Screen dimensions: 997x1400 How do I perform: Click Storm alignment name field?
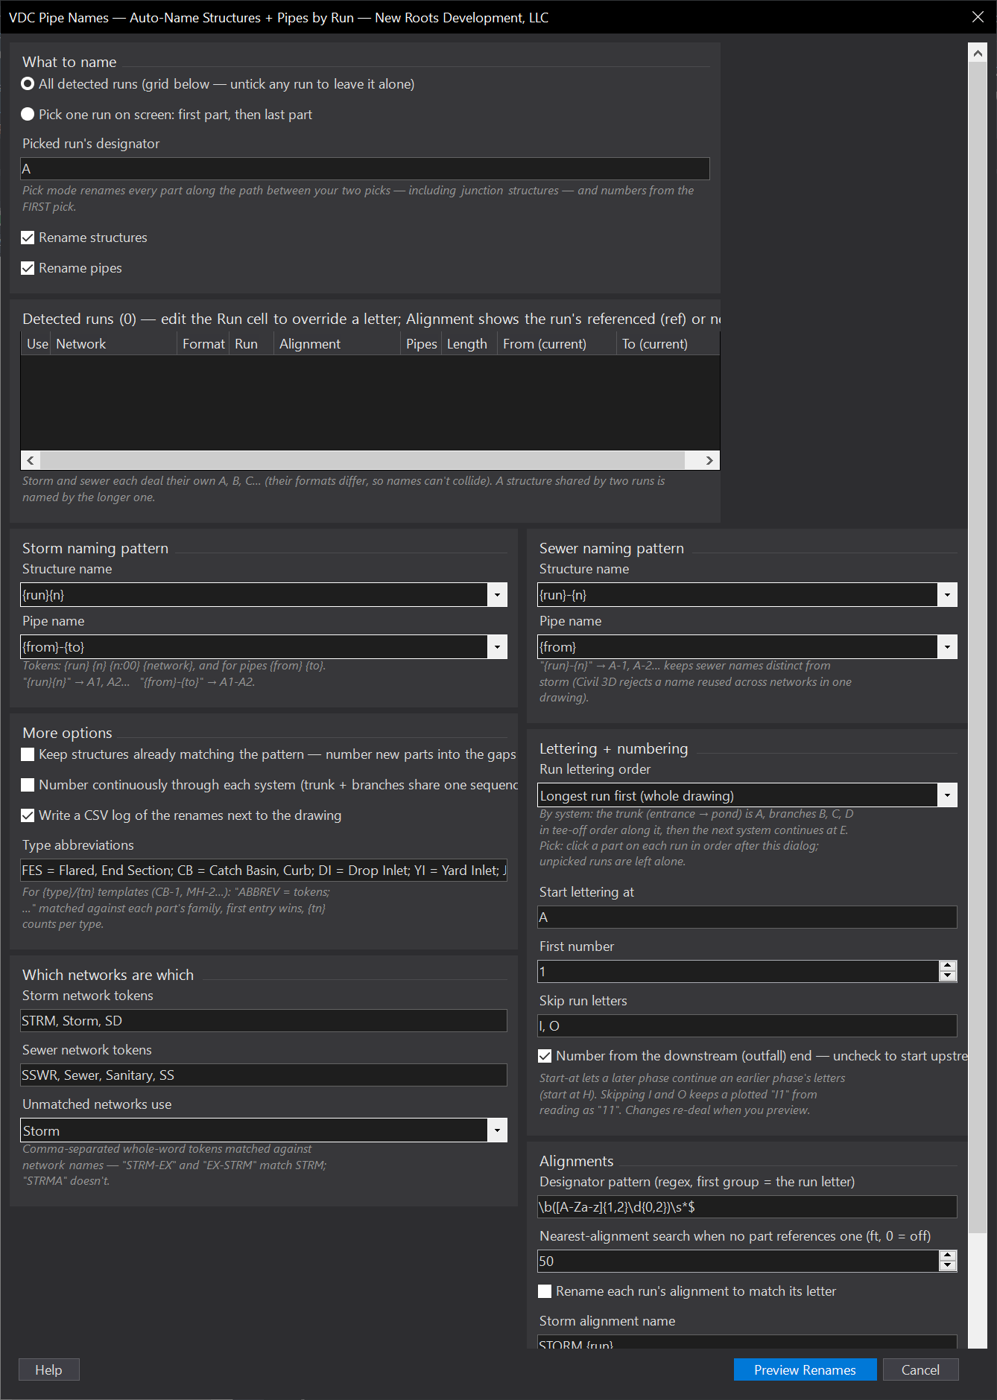pos(747,1342)
